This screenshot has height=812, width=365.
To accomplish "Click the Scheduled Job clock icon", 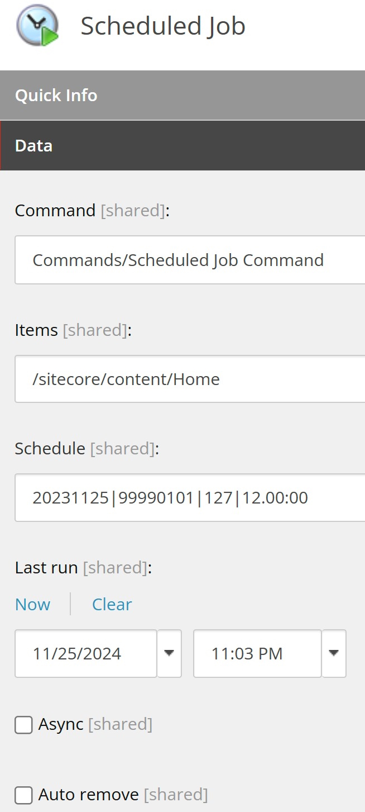I will click(37, 26).
